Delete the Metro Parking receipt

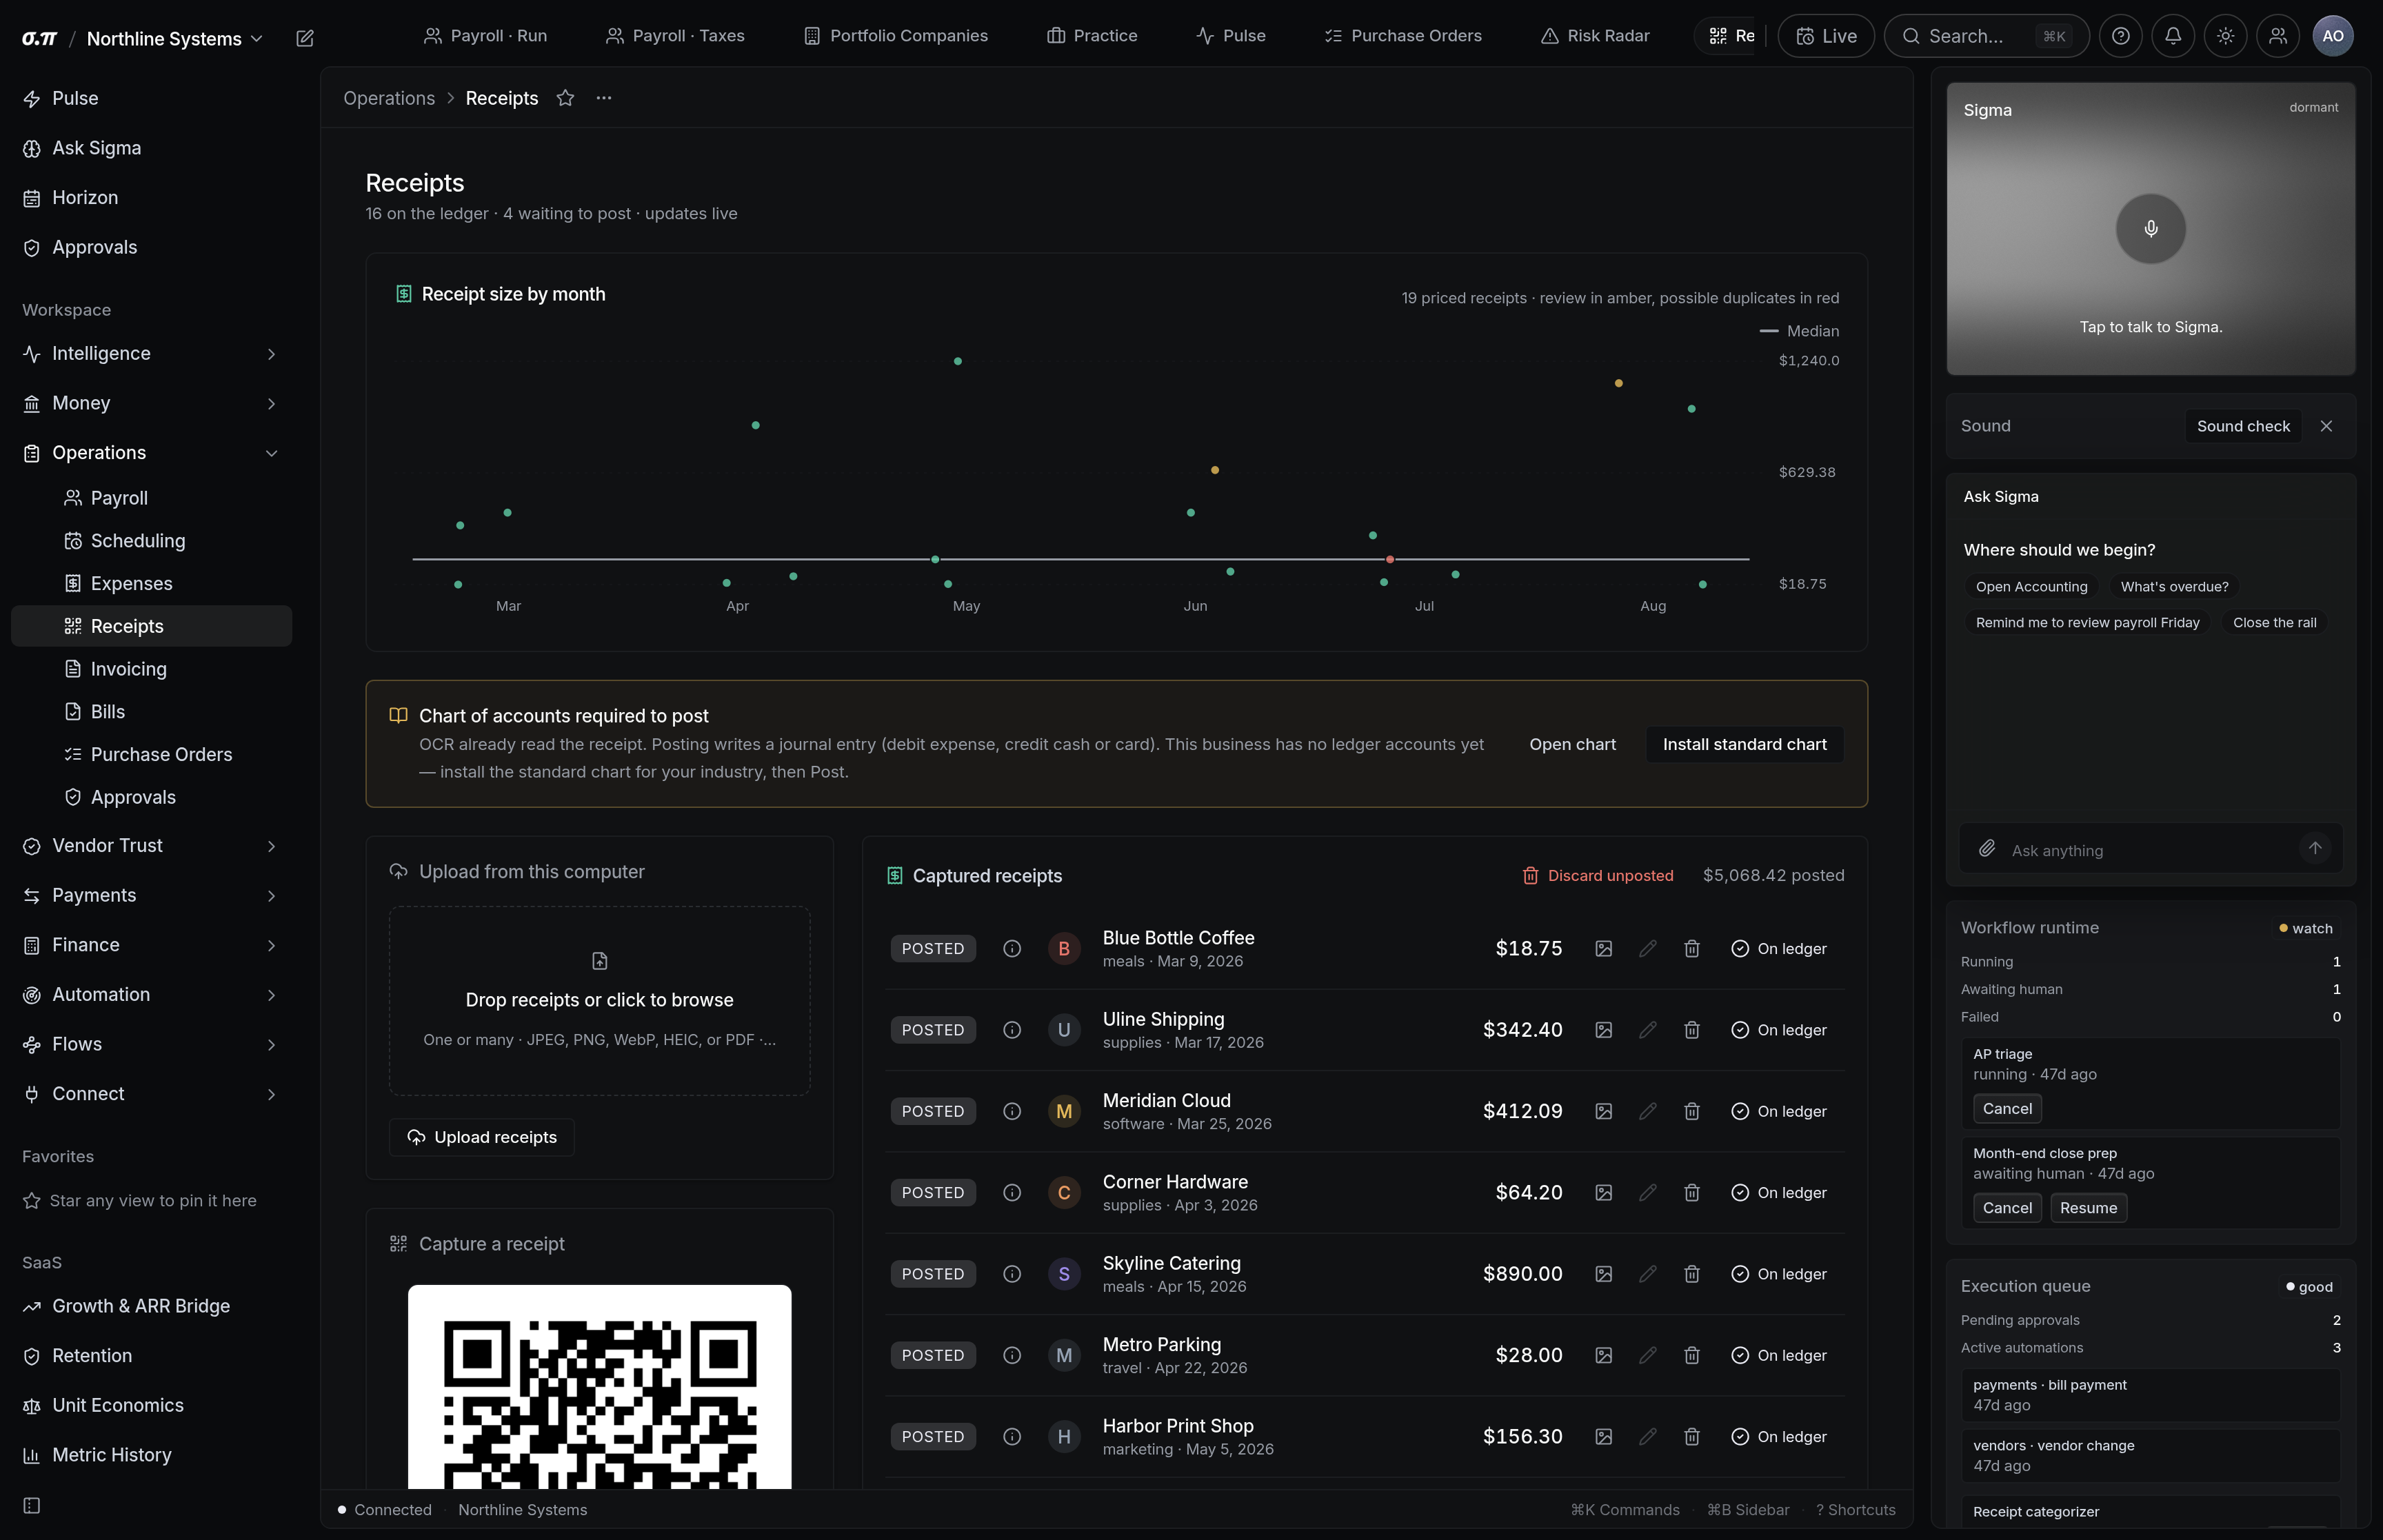click(1692, 1355)
